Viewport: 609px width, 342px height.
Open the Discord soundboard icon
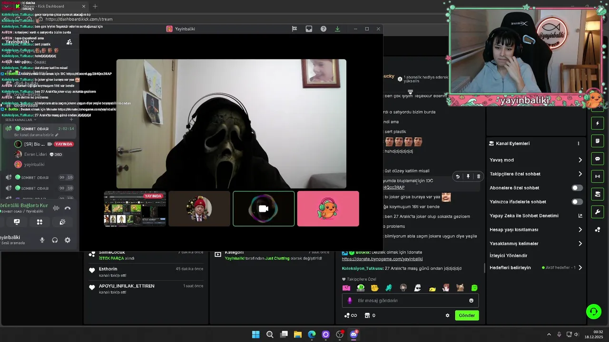[62, 222]
